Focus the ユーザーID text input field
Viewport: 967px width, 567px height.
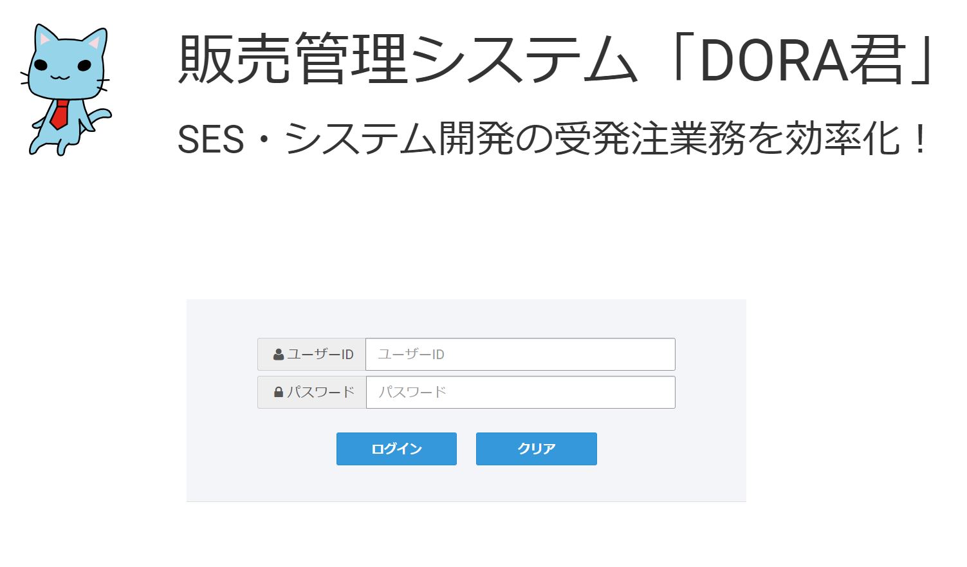tap(520, 355)
